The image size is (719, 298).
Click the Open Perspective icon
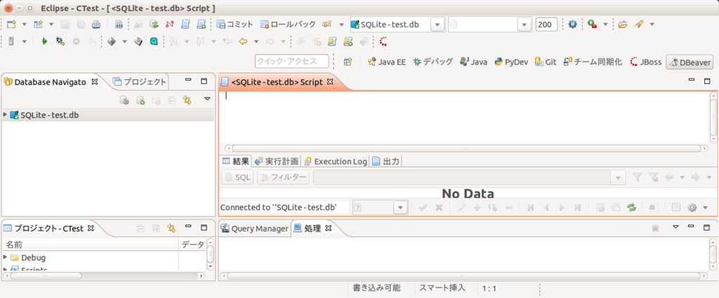348,62
